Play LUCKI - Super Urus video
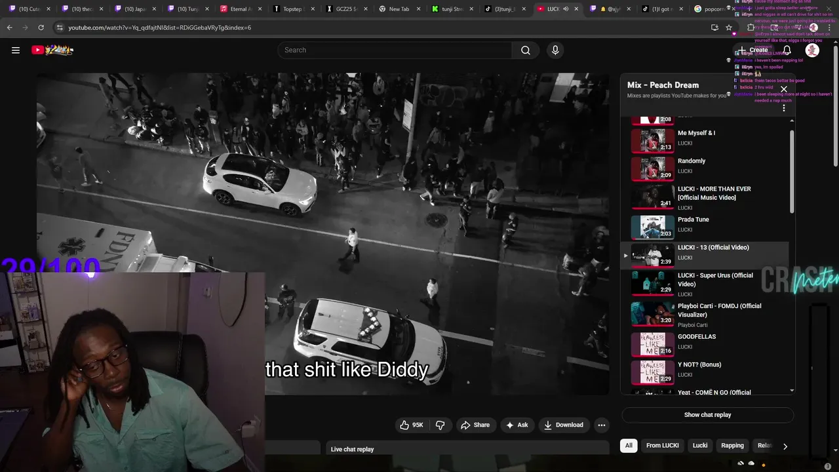The width and height of the screenshot is (839, 472). click(x=705, y=284)
